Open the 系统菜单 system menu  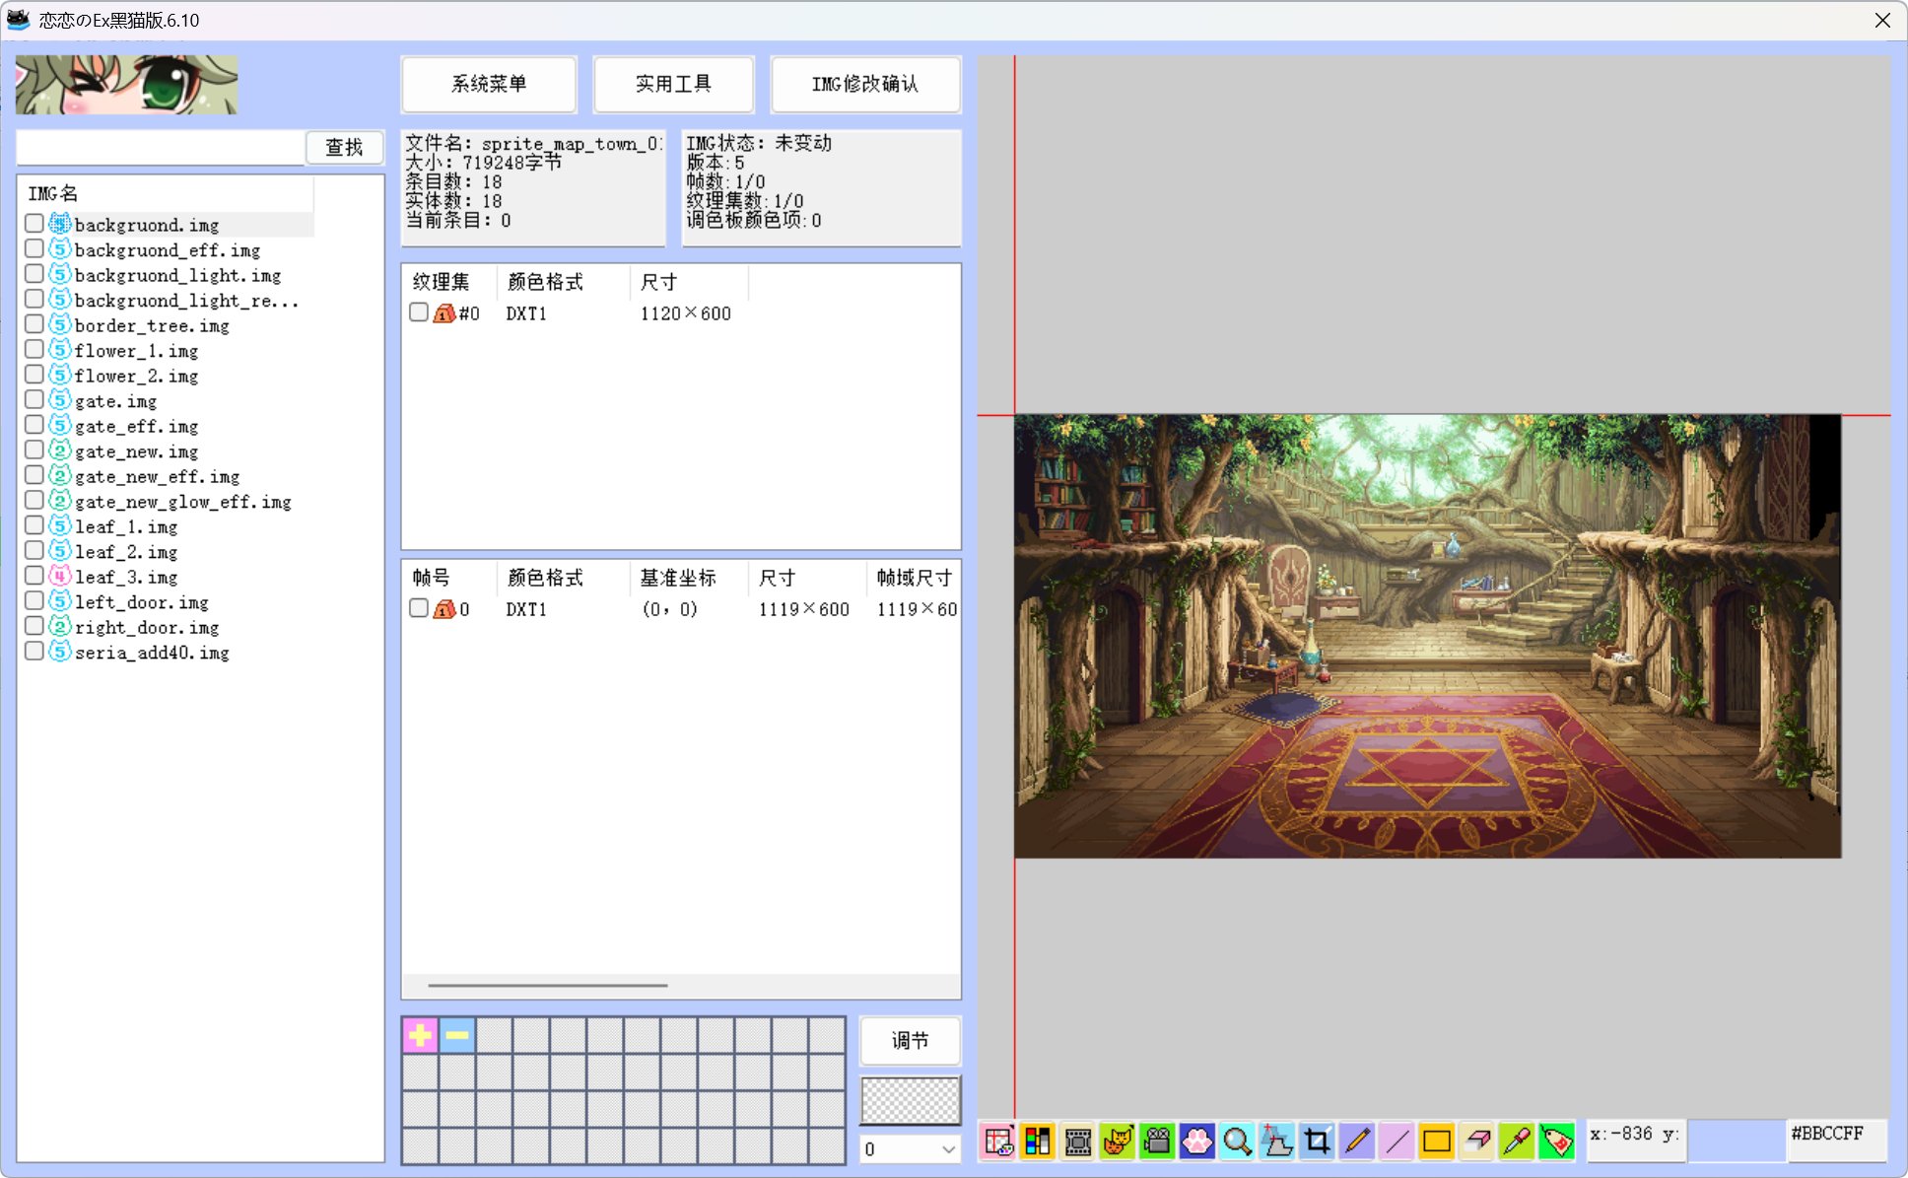click(x=489, y=85)
